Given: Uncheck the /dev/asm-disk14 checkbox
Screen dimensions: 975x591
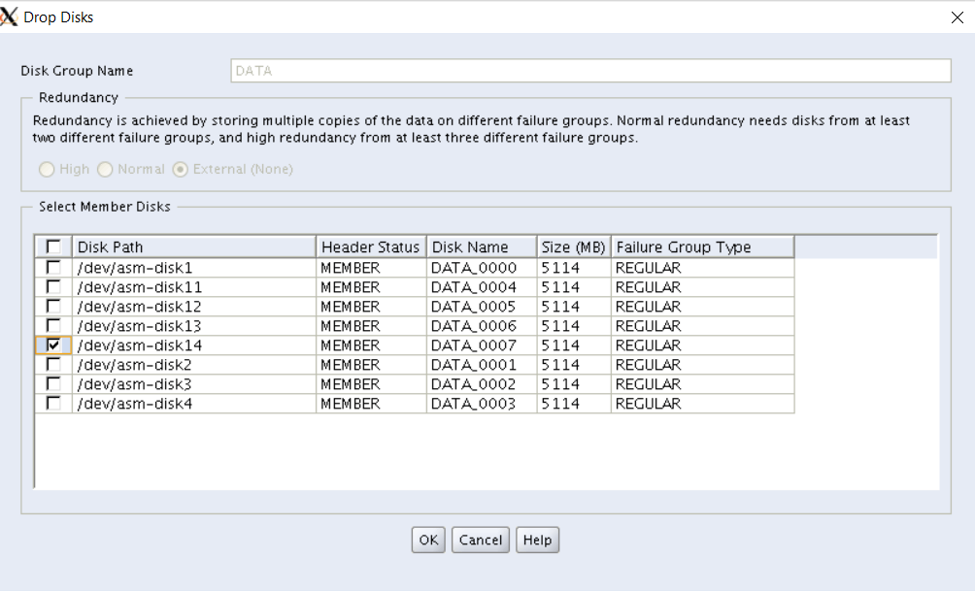Looking at the screenshot, I should click(53, 345).
